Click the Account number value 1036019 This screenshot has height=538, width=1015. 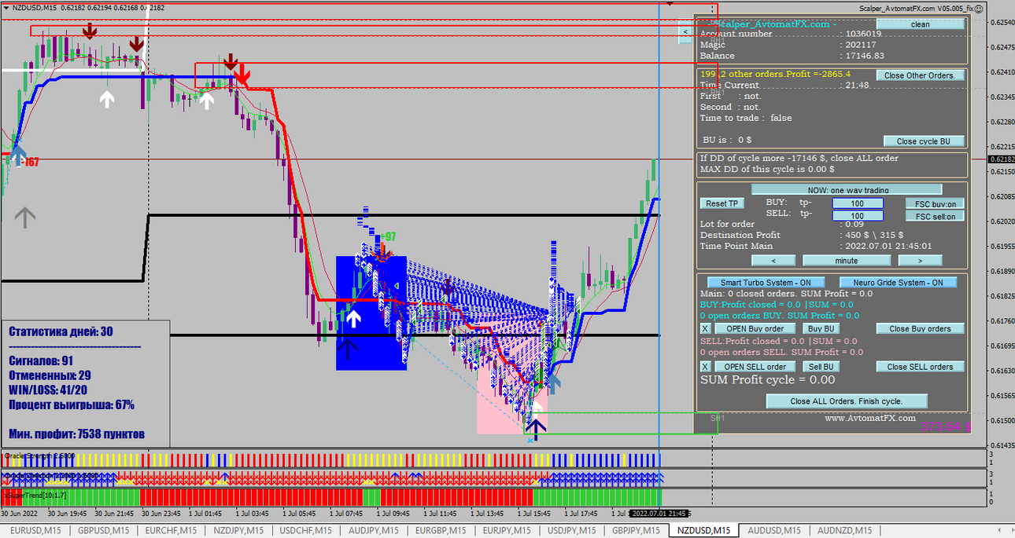pos(863,34)
